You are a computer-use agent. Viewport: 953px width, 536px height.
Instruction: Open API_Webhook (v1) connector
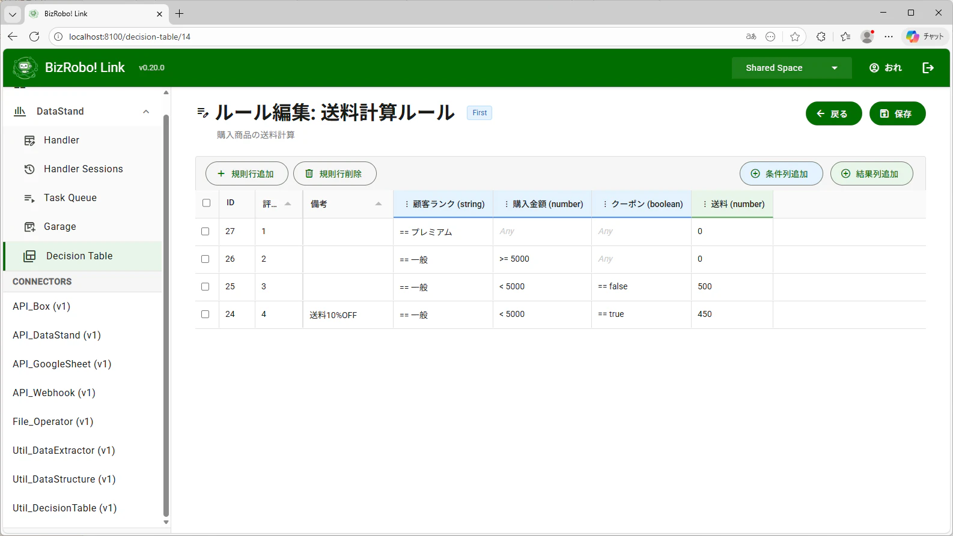[x=83, y=393]
